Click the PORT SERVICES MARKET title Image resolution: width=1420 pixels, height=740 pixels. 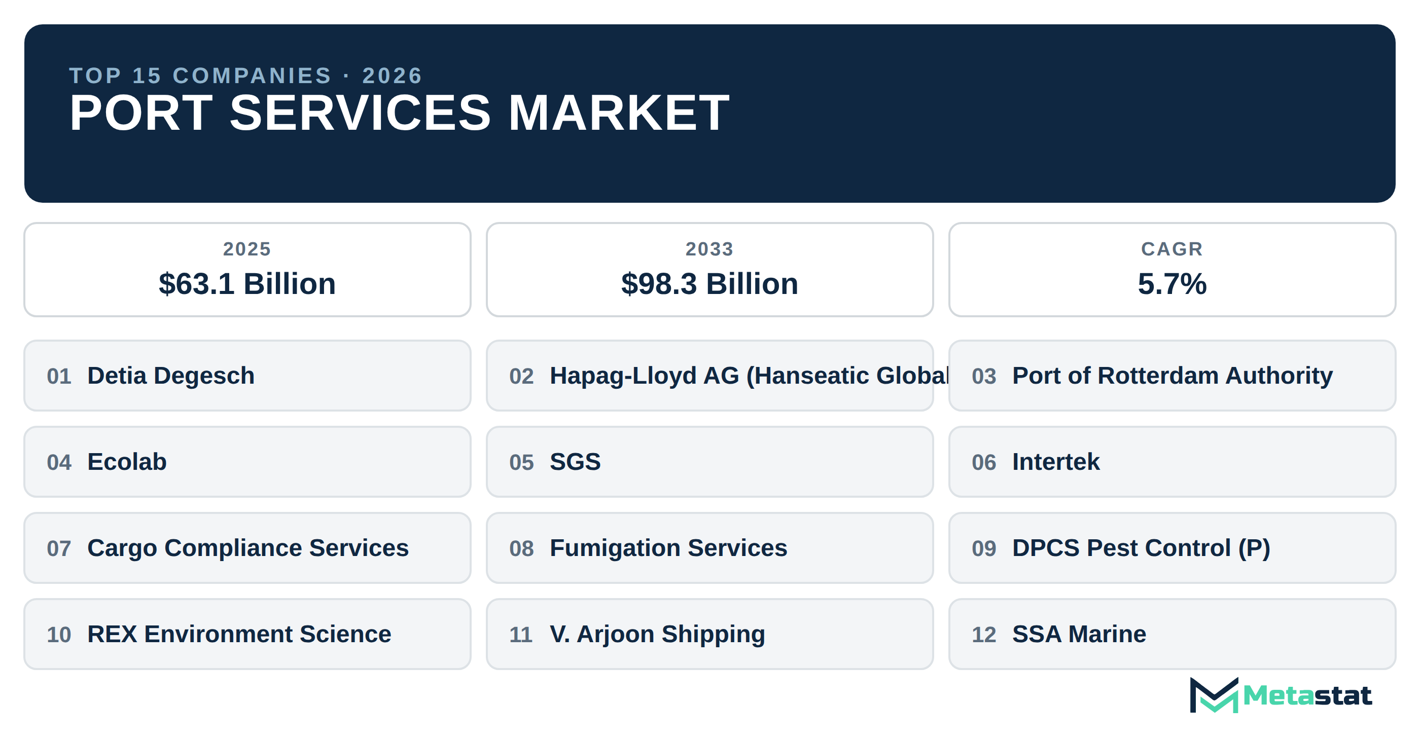399,113
